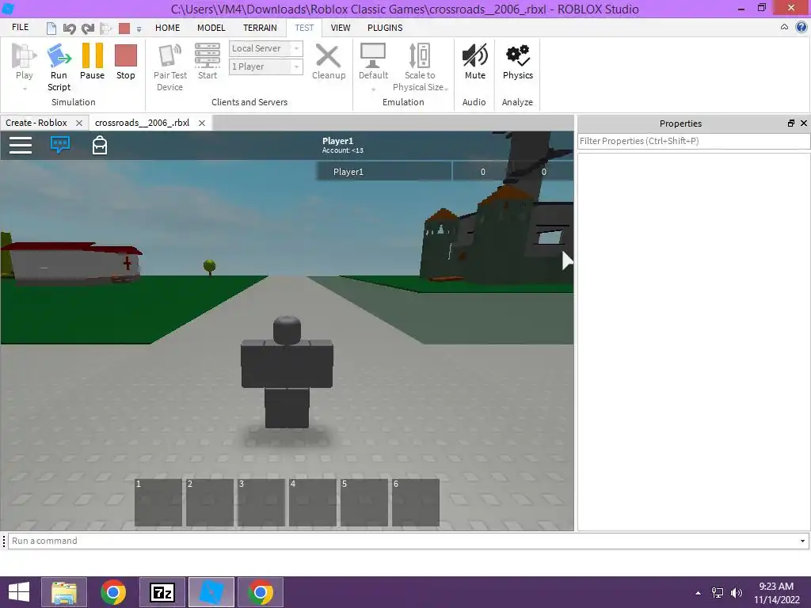Image resolution: width=811 pixels, height=608 pixels.
Task: Close the crossroads__2006_.rbxl tab
Action: [202, 123]
